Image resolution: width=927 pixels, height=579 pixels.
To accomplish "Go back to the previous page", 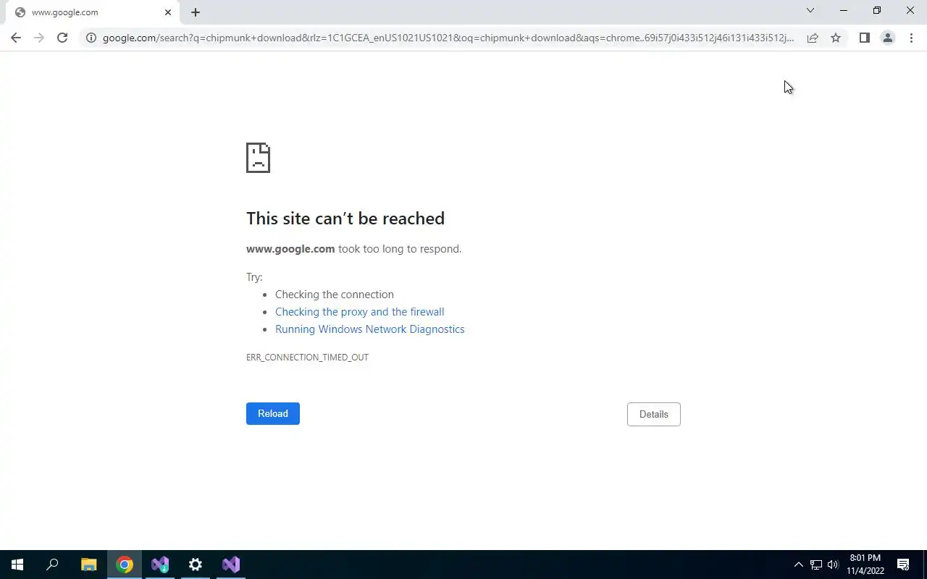I will coord(16,38).
